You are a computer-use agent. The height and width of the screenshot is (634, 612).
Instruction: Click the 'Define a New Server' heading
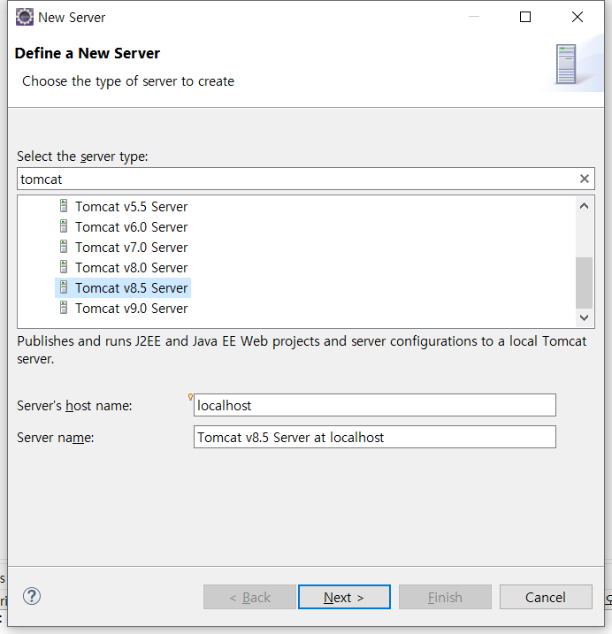click(x=88, y=53)
